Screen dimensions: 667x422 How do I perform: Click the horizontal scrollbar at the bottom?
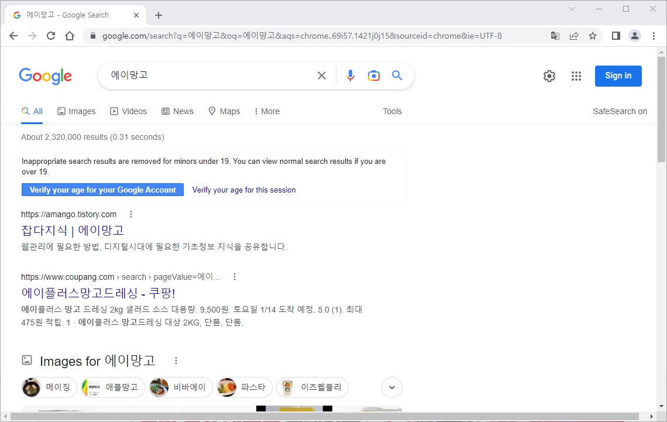click(325, 416)
